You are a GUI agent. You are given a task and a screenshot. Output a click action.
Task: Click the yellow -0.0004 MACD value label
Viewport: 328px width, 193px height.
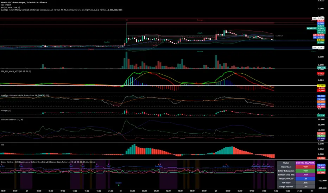point(321,86)
